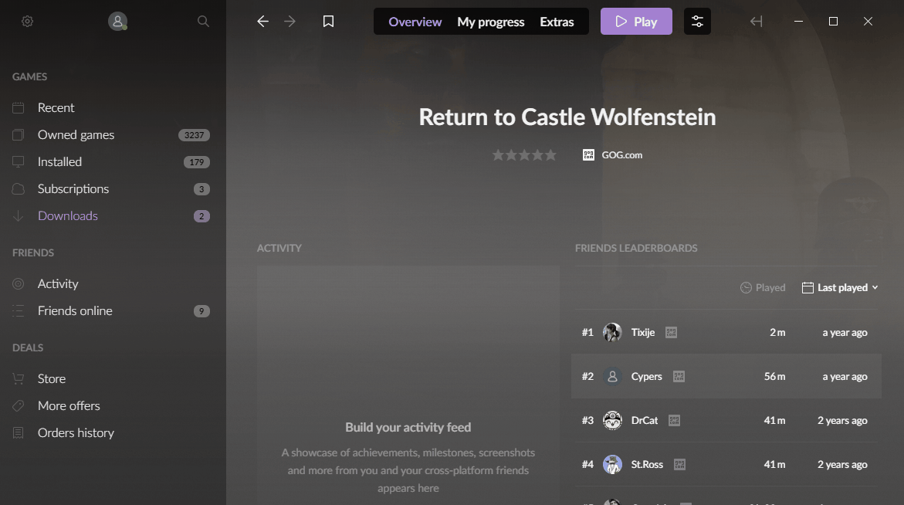Viewport: 904px width, 505px height.
Task: Click the Return to Castle Wolfenstein title
Action: 567,117
